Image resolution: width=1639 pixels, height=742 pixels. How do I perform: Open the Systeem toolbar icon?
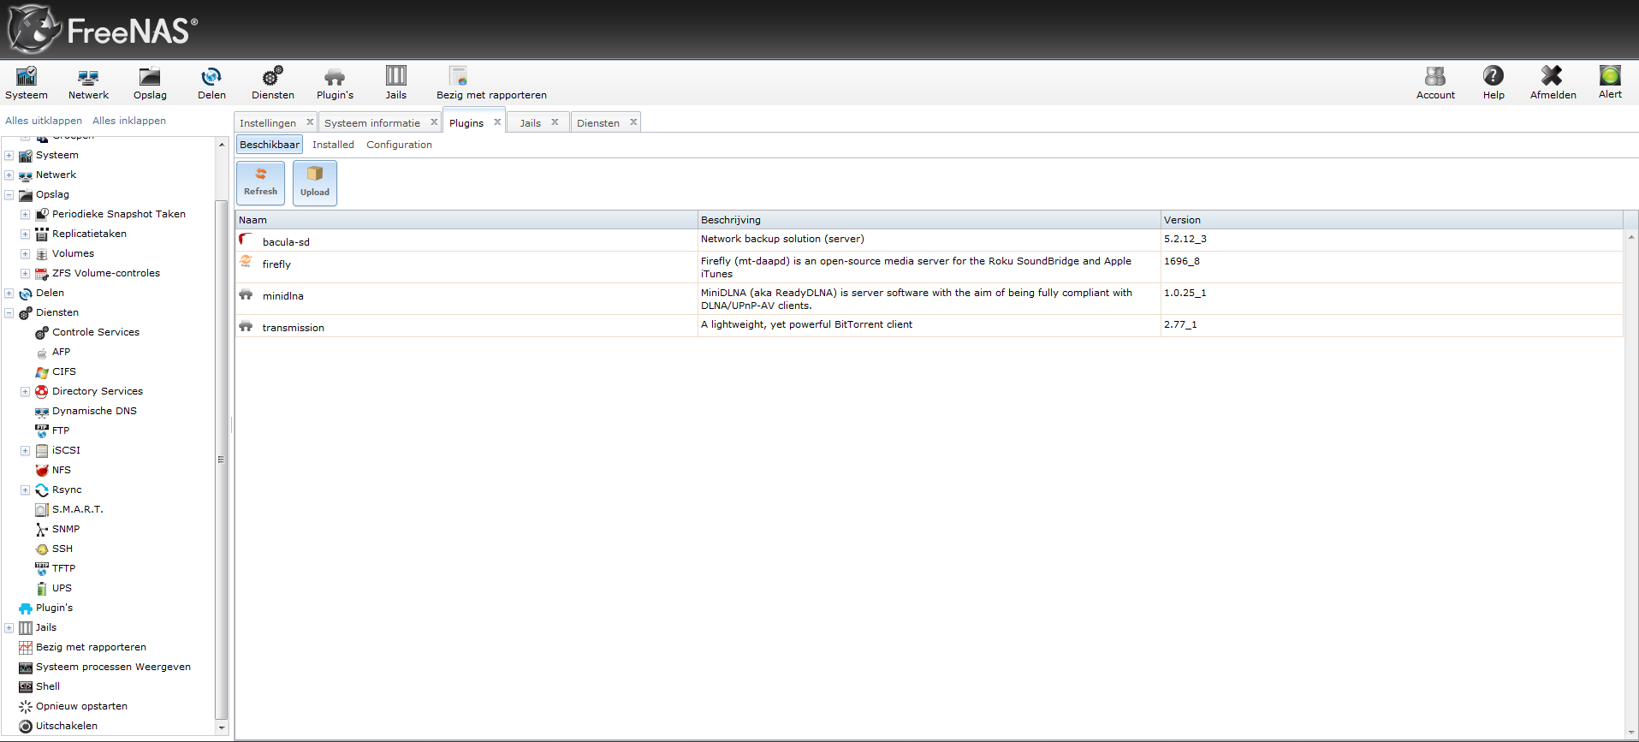pyautogui.click(x=27, y=83)
